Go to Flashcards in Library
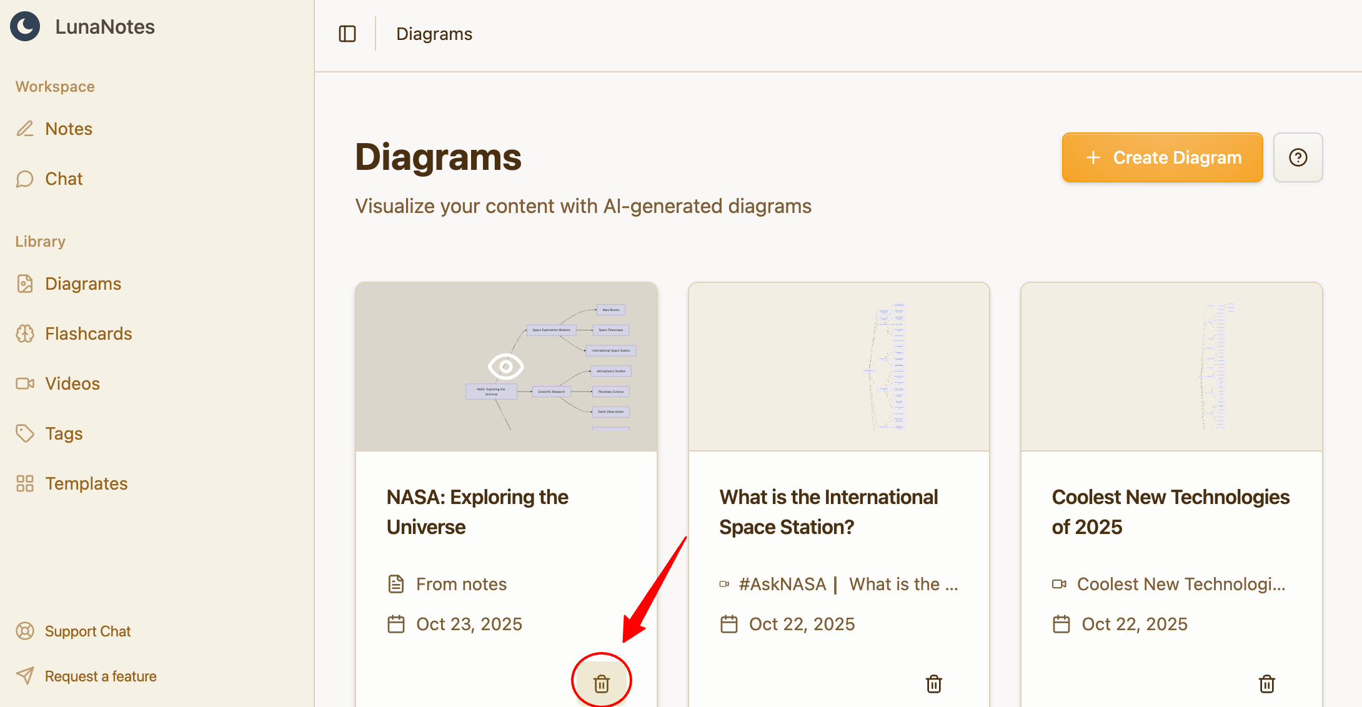This screenshot has height=707, width=1362. pyautogui.click(x=88, y=334)
